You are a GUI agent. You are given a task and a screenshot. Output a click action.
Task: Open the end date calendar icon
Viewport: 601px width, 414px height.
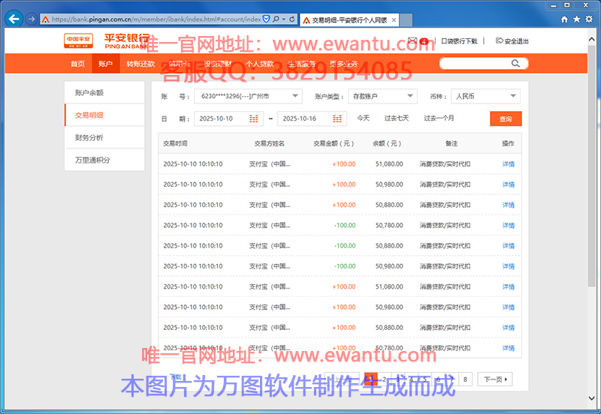pos(337,118)
